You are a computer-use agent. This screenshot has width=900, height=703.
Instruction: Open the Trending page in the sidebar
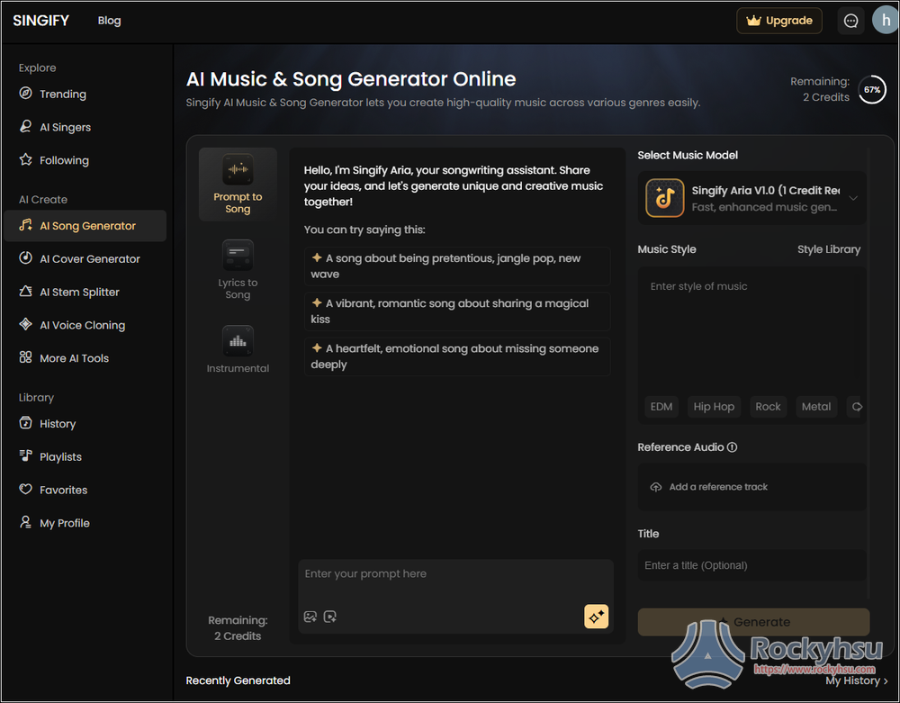pyautogui.click(x=53, y=95)
